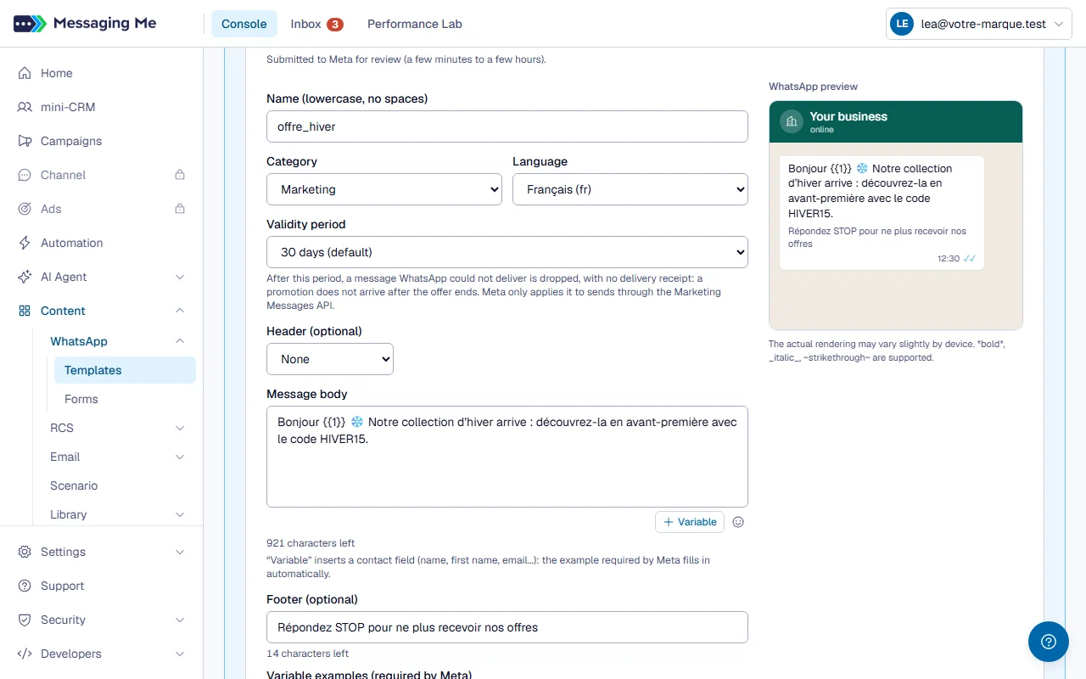Click the WhatsApp preview message bubble
This screenshot has width=1086, height=679.
click(882, 213)
